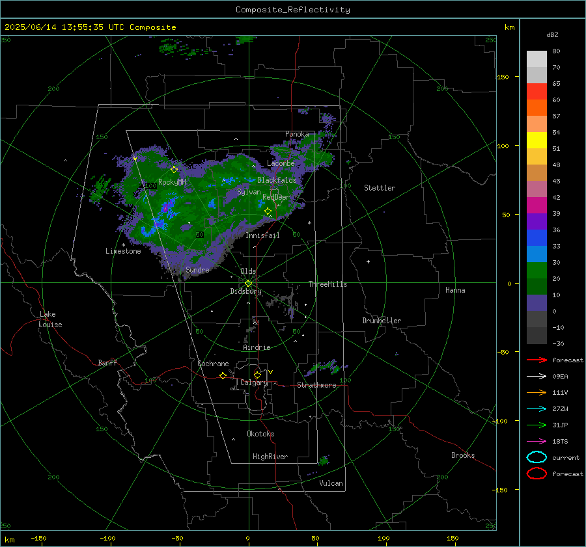586x547 pixels.
Task: Click the Sundre town label
Action: (x=197, y=269)
